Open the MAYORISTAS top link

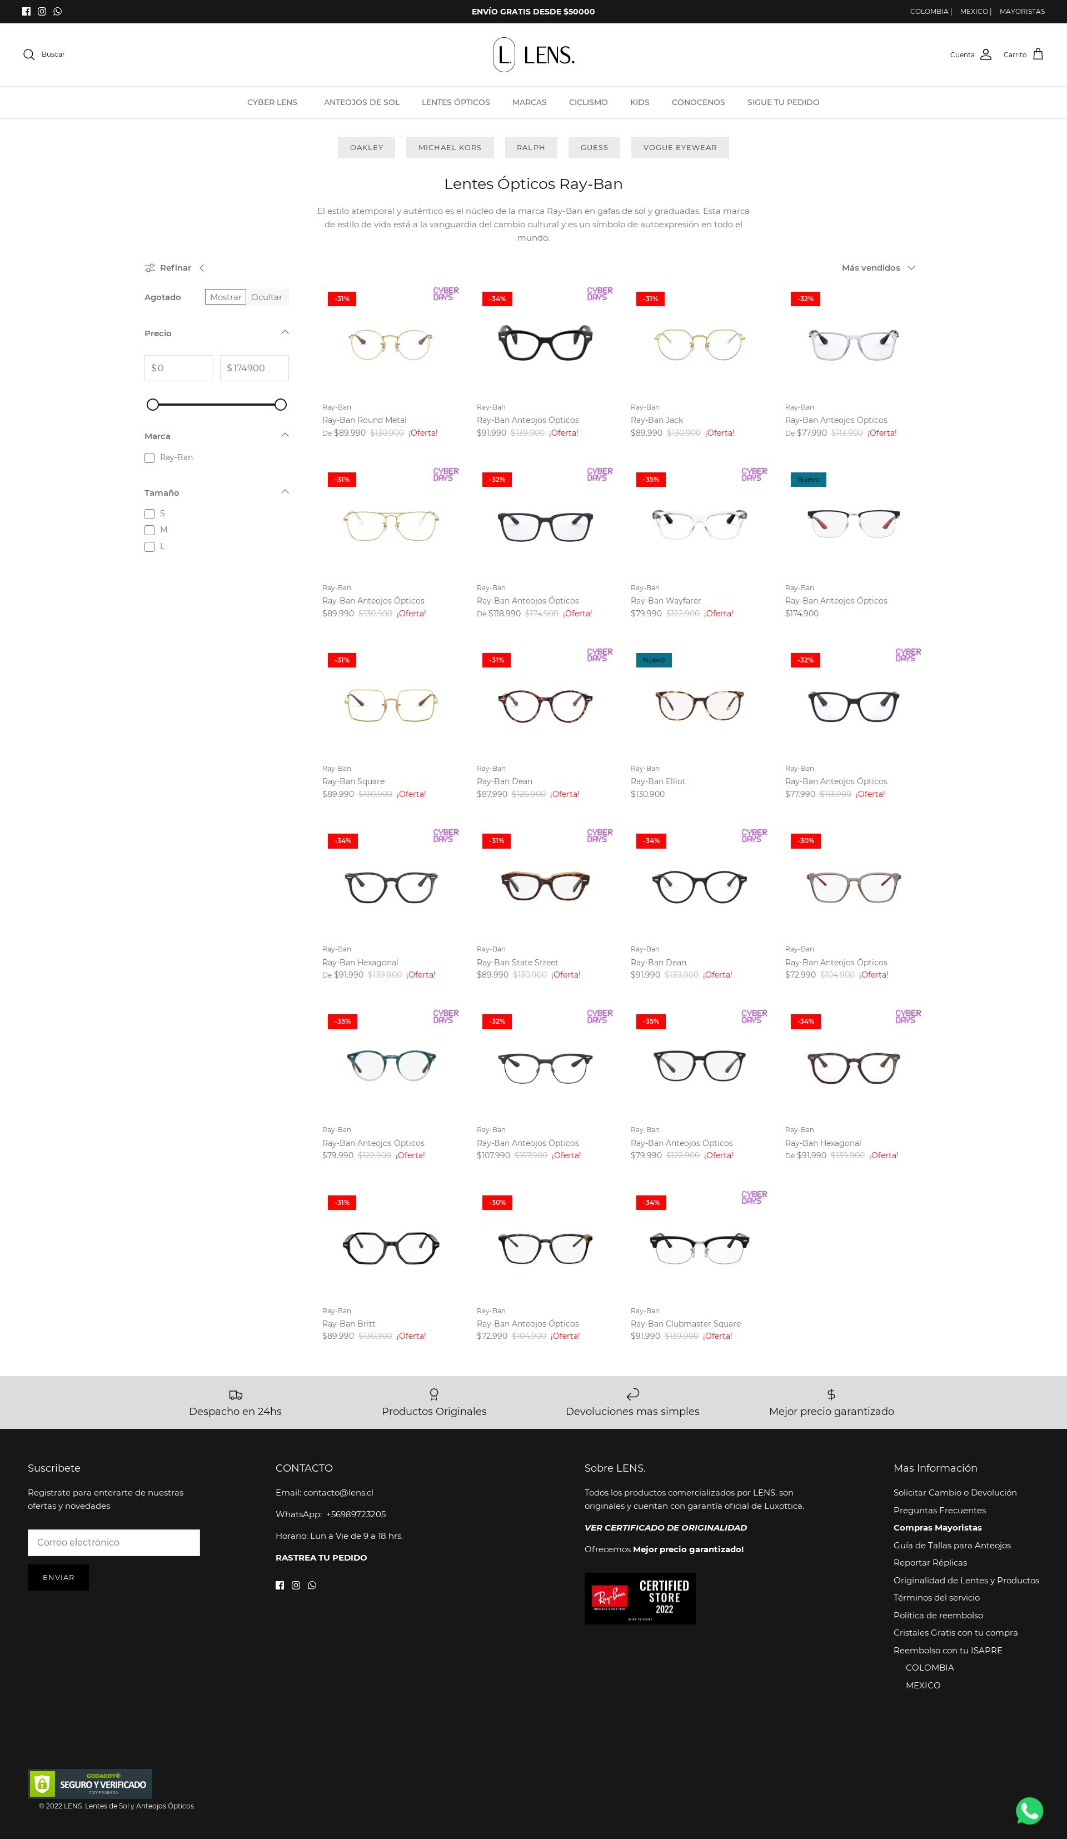[1022, 12]
